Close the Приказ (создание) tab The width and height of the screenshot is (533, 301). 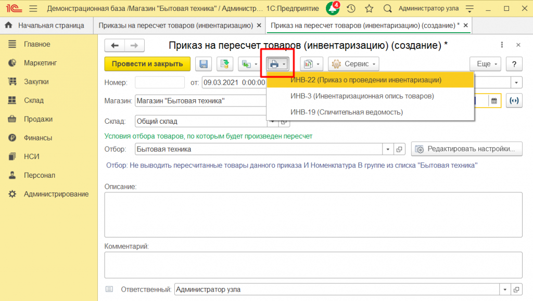point(466,25)
